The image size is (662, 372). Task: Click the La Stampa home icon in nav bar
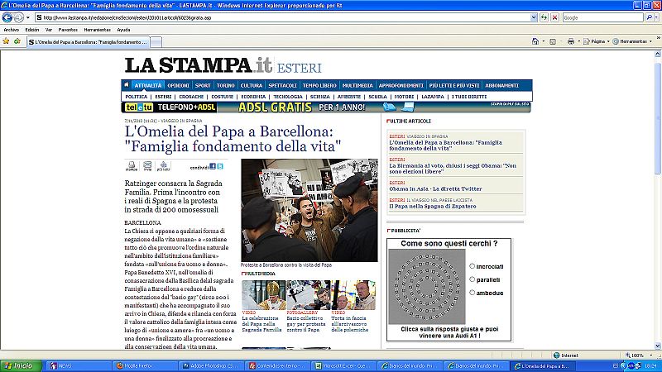pos(127,85)
